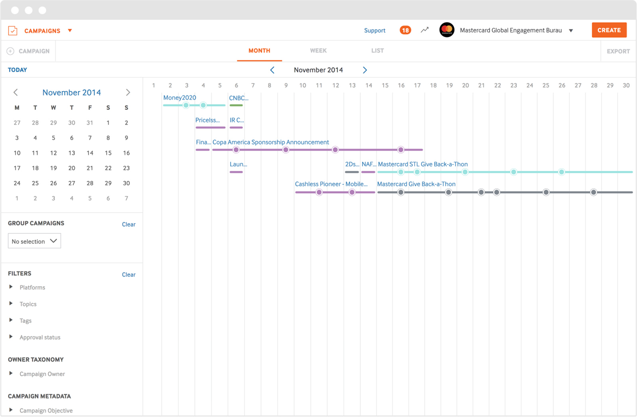Open Cashless Pioneer - Mobile... campaign
This screenshot has width=638, height=417.
[x=331, y=184]
